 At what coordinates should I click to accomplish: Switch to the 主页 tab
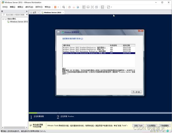pyautogui.click(x=34, y=13)
